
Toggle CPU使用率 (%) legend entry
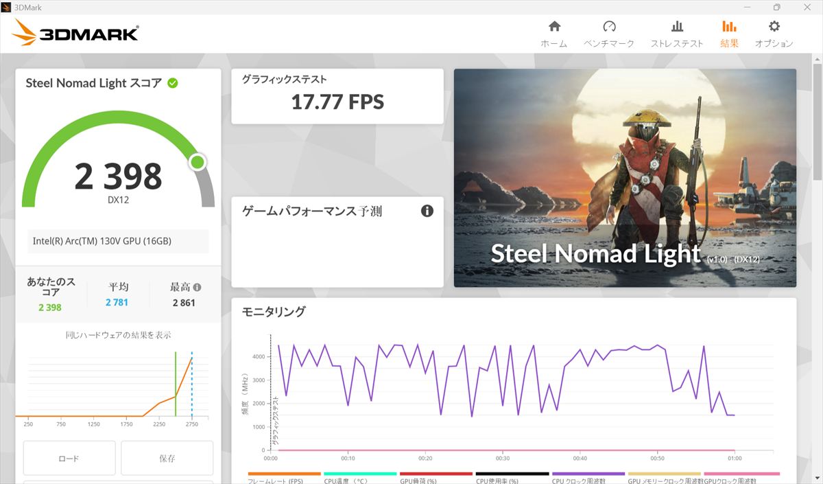[x=512, y=478]
